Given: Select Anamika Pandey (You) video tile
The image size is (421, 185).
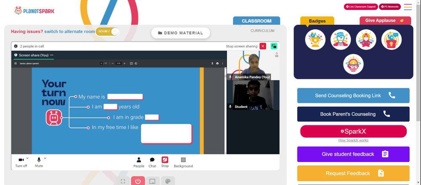Looking at the screenshot, I should [253, 65].
